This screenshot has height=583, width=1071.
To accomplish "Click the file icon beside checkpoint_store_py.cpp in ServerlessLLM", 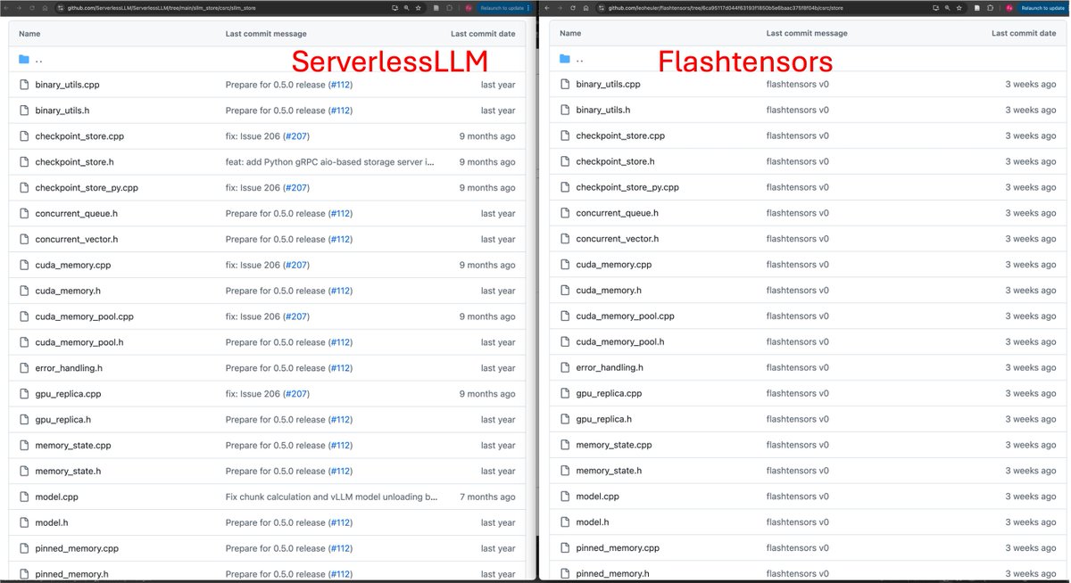I will pos(24,187).
